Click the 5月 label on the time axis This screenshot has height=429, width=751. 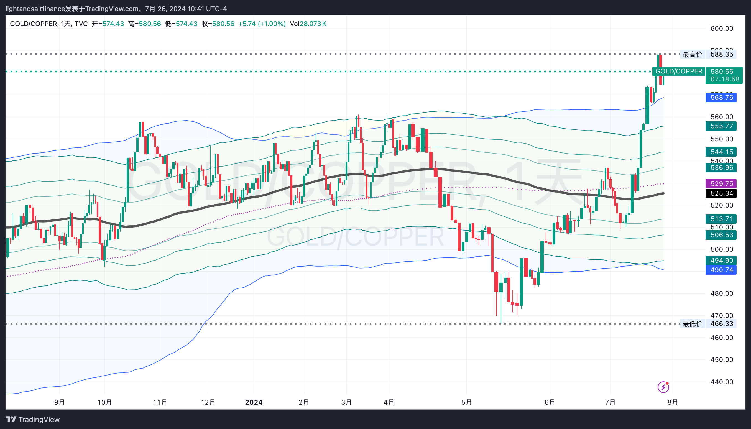[x=466, y=402]
